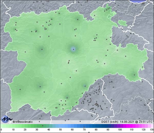Click the 10 label on the wind scale
This screenshot has width=154, height=133.
tap(13, 130)
